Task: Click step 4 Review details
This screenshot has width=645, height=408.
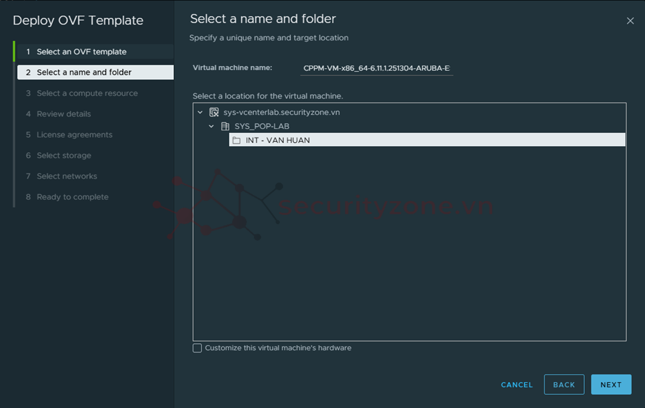Action: pos(64,114)
